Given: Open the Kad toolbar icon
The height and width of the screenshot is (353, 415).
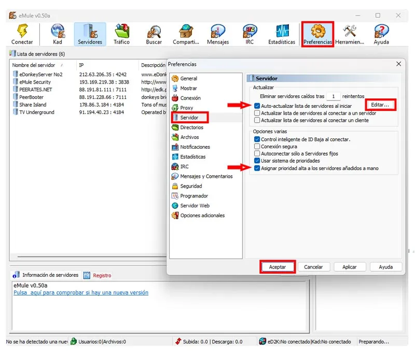Looking at the screenshot, I should point(58,34).
